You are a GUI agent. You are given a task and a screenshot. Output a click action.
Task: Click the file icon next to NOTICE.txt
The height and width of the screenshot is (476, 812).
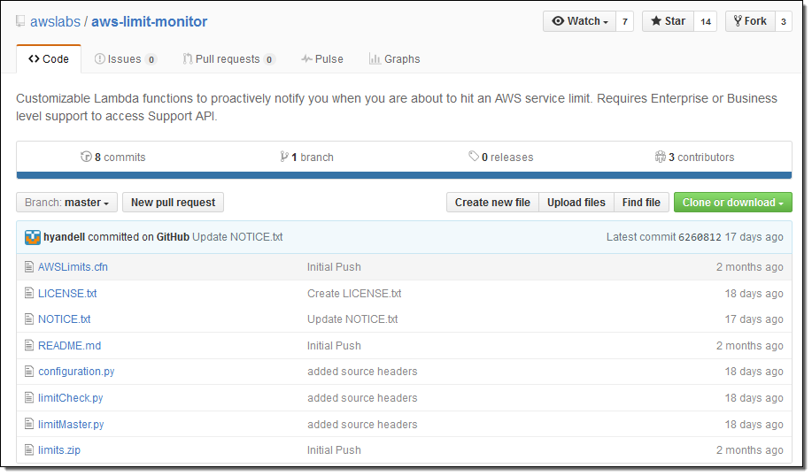[x=29, y=319]
